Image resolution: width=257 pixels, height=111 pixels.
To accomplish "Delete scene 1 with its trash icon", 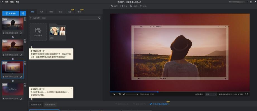I will click(x=25, y=18).
